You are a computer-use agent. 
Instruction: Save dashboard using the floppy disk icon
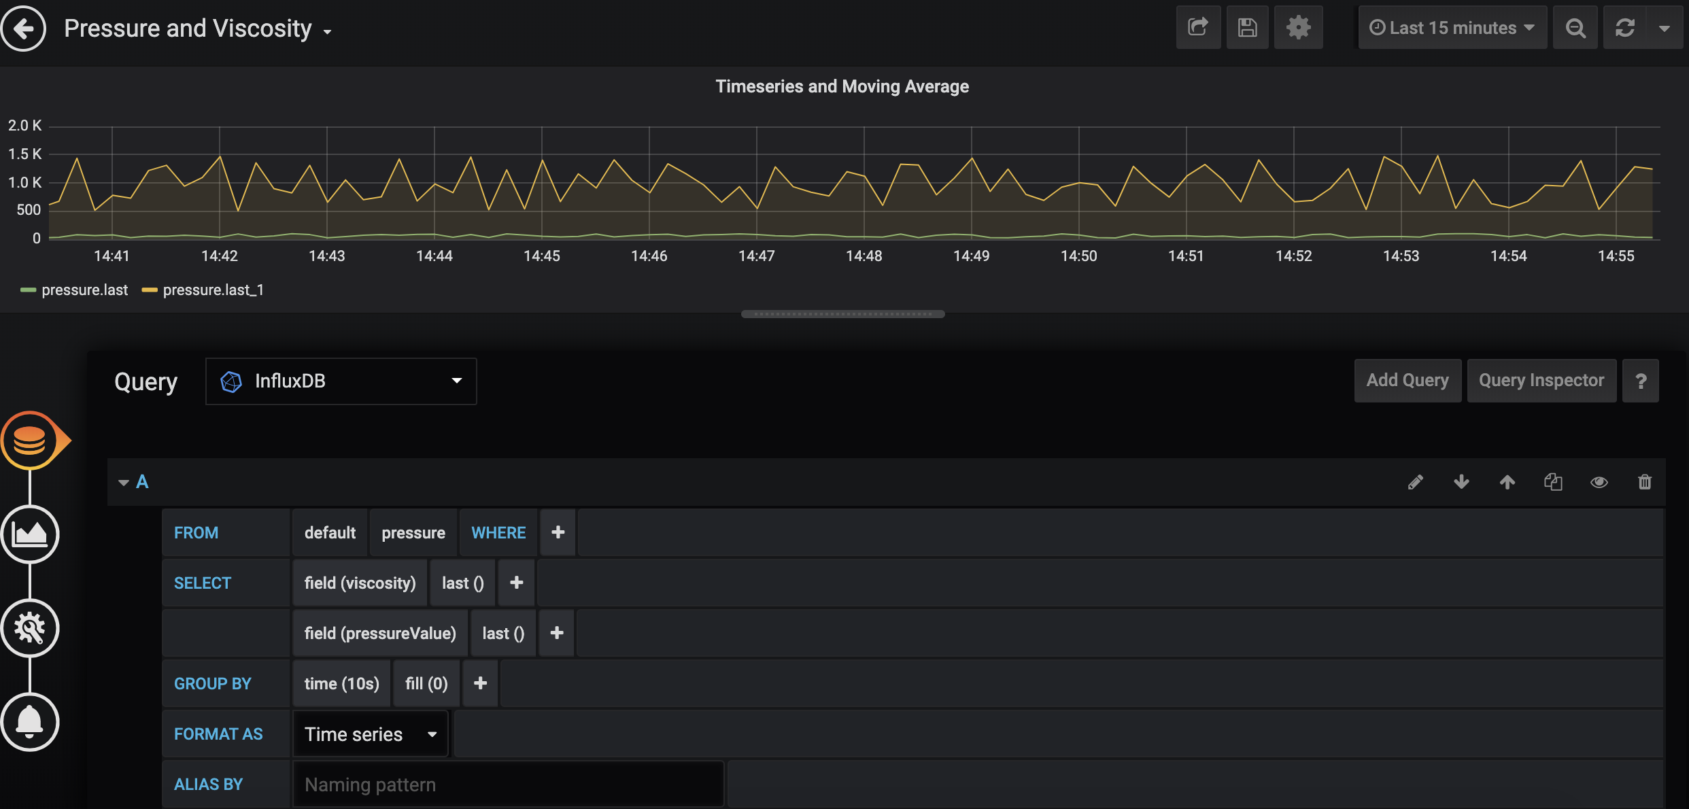pyautogui.click(x=1247, y=28)
